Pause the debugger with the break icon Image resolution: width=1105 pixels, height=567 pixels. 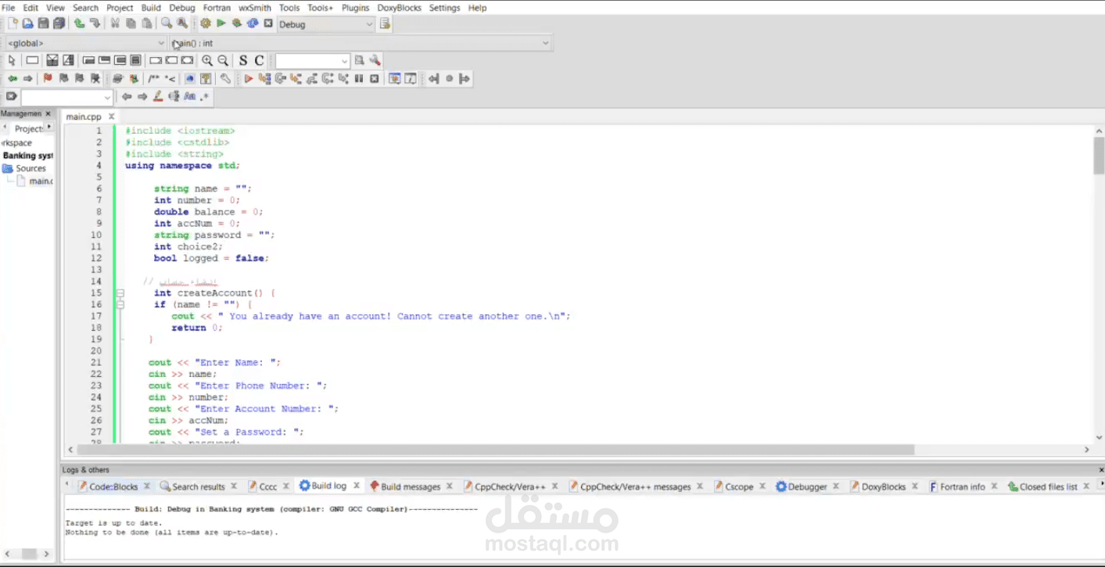click(359, 78)
